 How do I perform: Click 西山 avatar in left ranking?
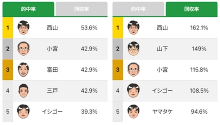tap(23, 27)
